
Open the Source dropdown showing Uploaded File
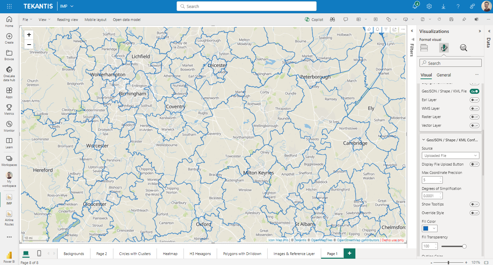[x=450, y=156]
